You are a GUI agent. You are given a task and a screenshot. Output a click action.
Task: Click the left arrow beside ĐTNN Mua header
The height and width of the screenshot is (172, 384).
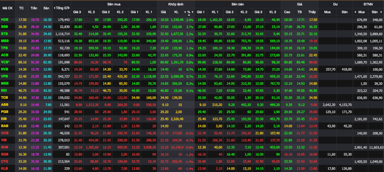pos(355,12)
